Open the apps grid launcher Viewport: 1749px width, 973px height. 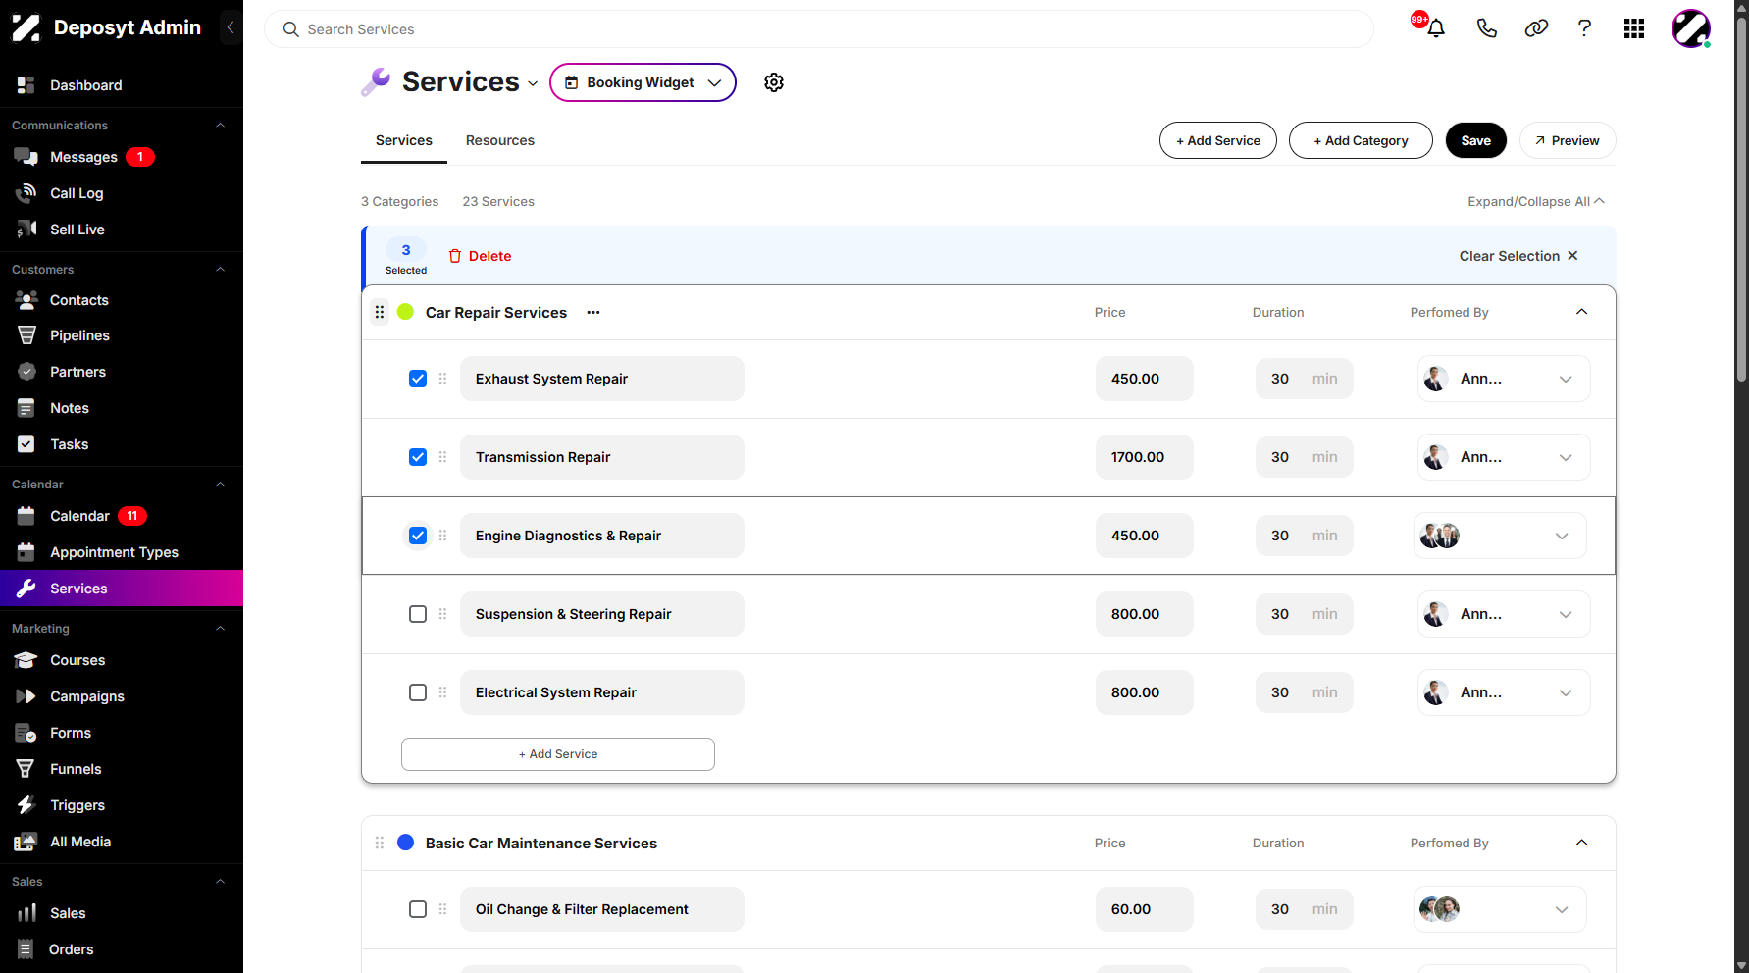tap(1634, 28)
